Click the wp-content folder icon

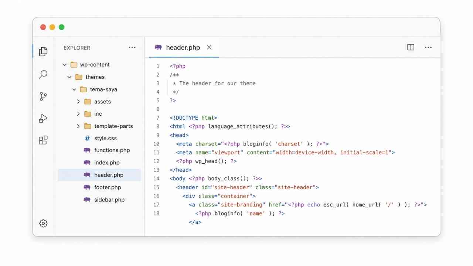coord(74,65)
